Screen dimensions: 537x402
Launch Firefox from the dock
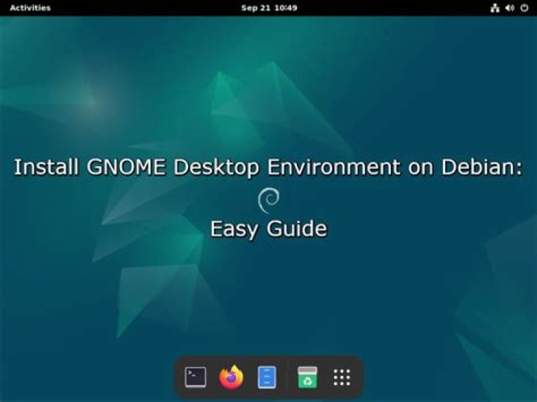click(x=231, y=377)
